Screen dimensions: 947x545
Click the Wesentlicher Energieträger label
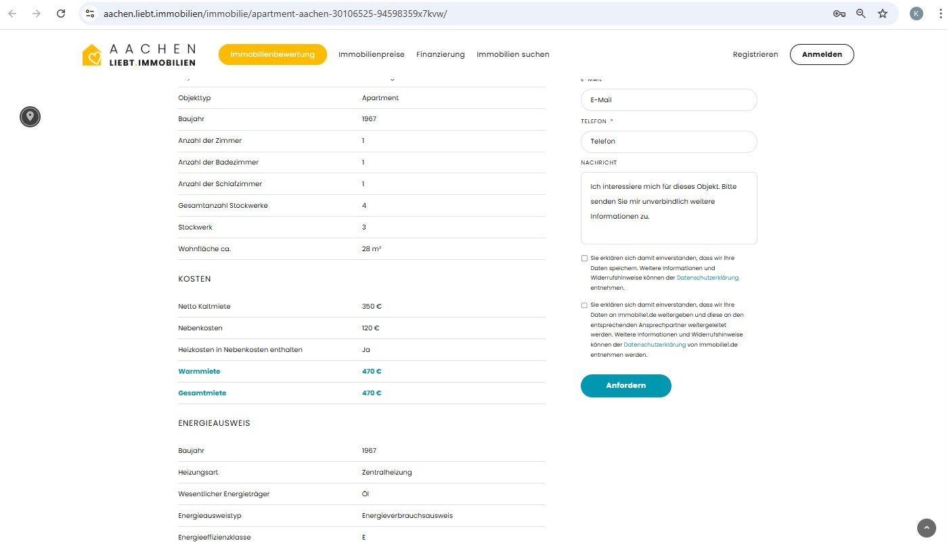click(x=223, y=494)
